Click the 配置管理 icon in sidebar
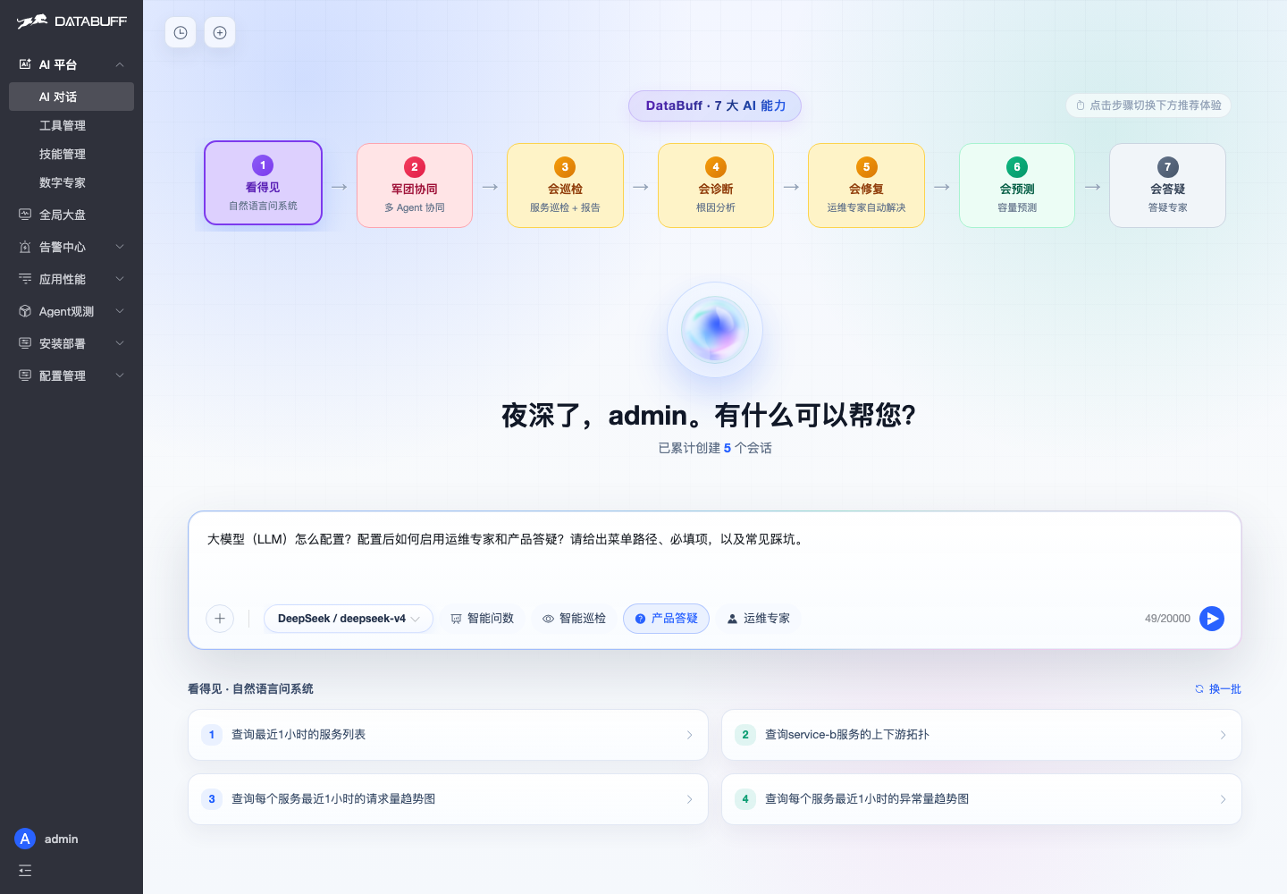1287x894 pixels. tap(25, 375)
